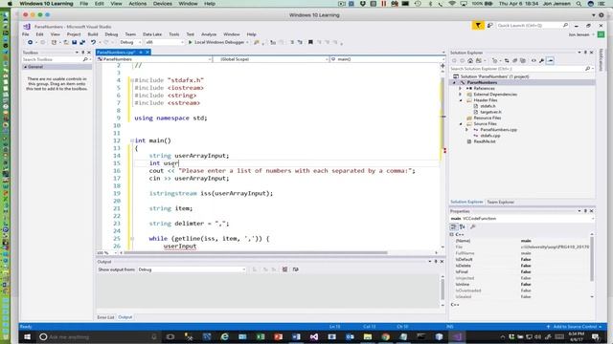Toggle auto-hide pin on Solution Explorer

585,53
